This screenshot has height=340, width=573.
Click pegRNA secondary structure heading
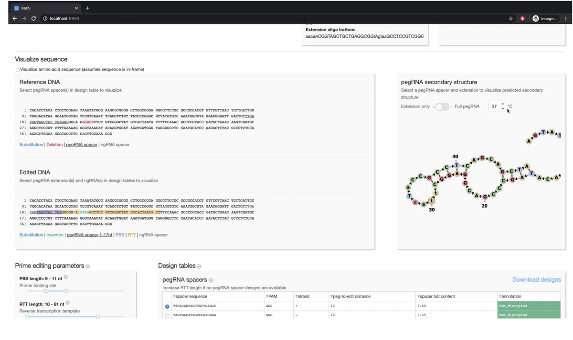pos(439,82)
